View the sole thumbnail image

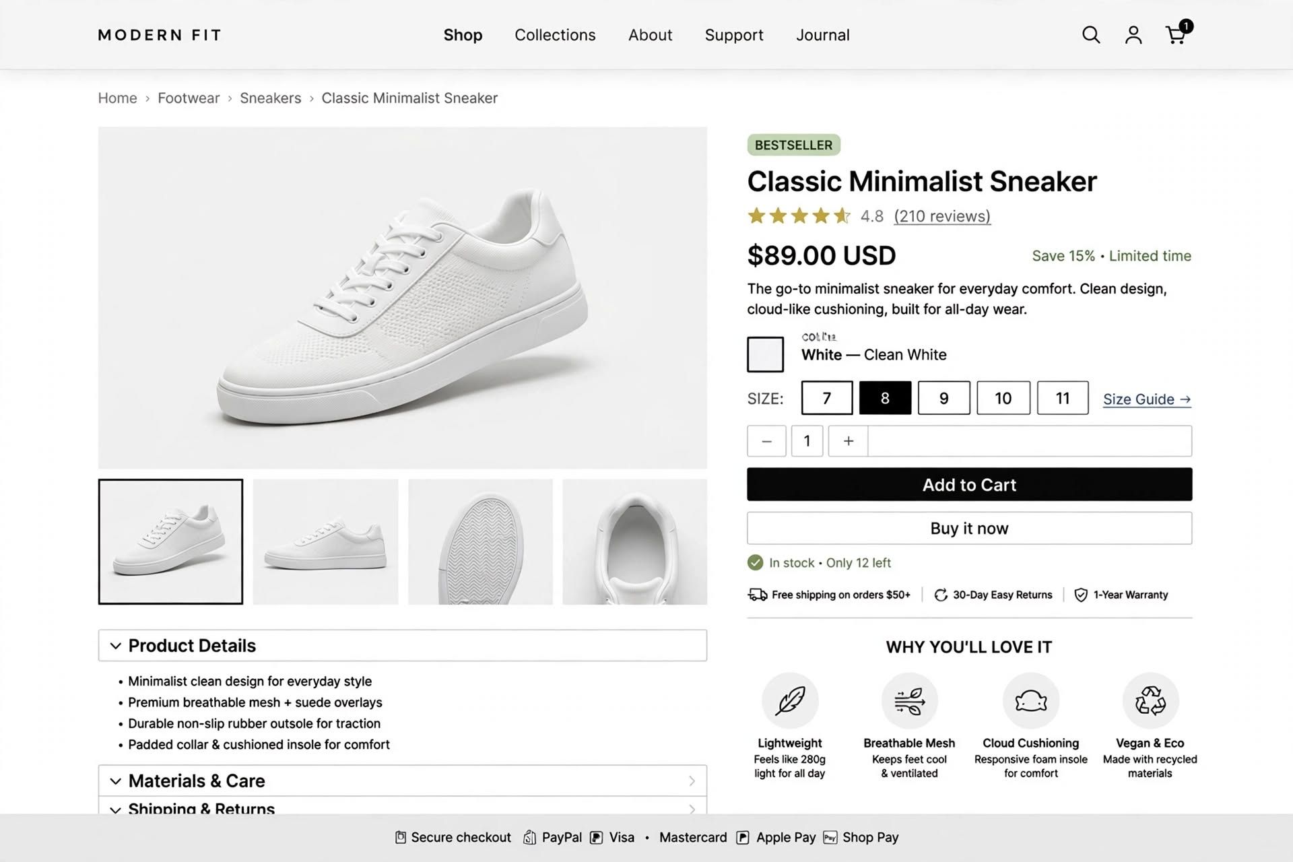point(480,541)
